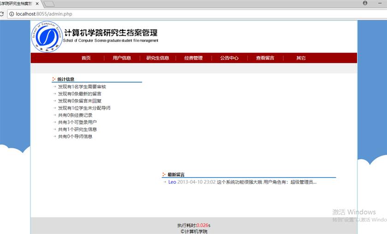This screenshot has width=387, height=234.
Task: Close the current browser tab
Action: (37, 3)
